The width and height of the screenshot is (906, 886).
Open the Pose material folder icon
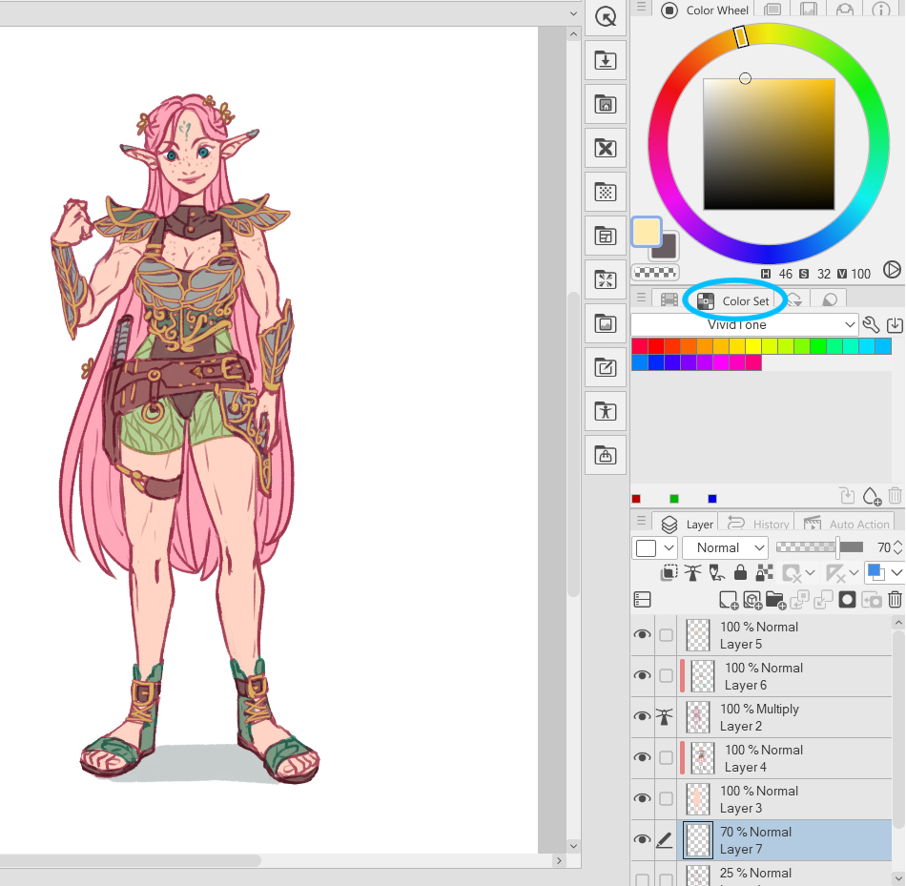(605, 411)
